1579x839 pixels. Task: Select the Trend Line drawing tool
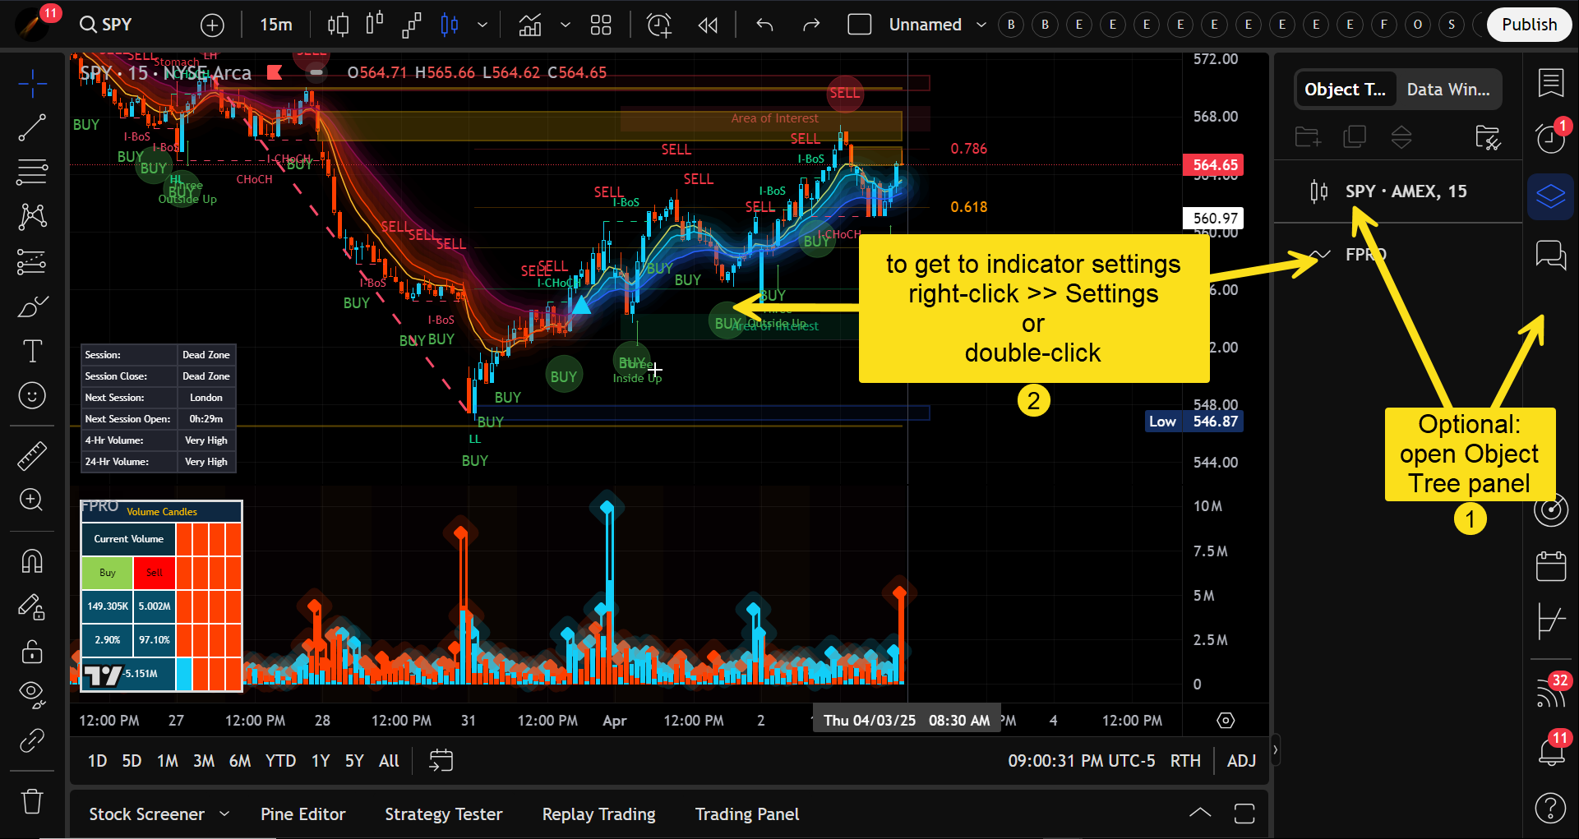click(x=32, y=128)
